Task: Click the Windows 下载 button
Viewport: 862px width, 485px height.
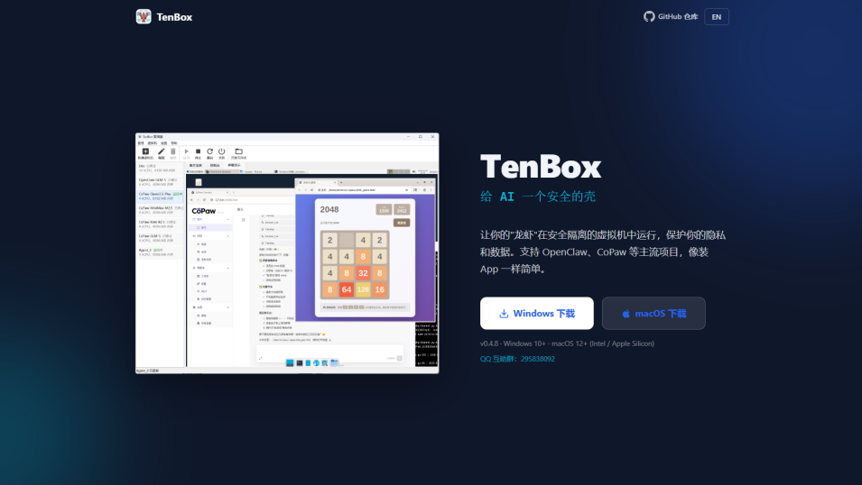Action: point(536,314)
